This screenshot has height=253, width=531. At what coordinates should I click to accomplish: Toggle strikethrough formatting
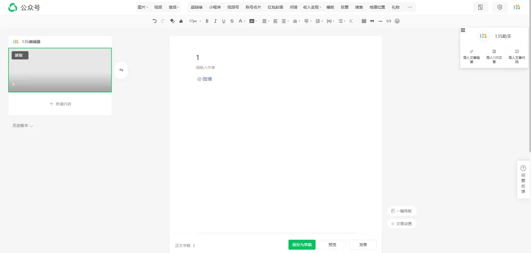pyautogui.click(x=232, y=21)
